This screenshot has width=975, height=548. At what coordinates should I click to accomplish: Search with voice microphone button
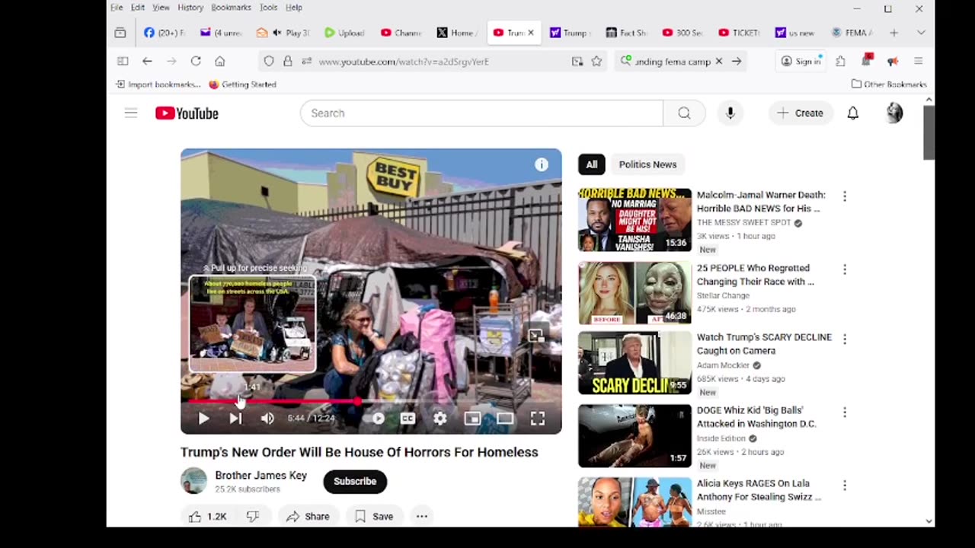click(x=730, y=113)
